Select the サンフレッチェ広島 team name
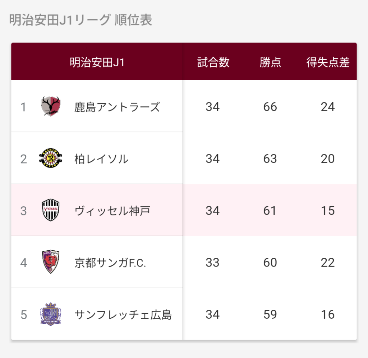368x358 pixels. coord(123,314)
